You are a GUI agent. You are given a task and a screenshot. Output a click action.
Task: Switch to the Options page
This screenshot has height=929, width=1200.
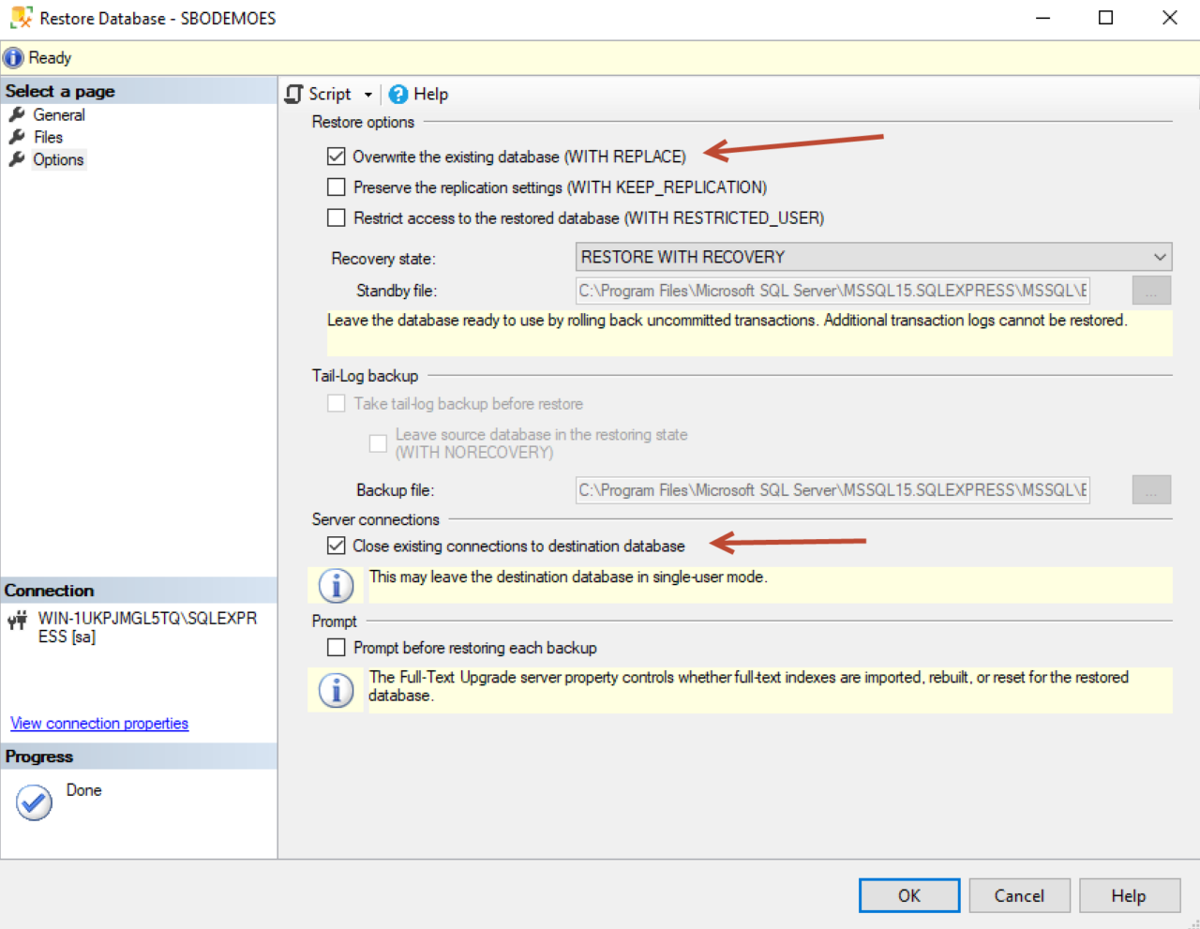tap(58, 159)
